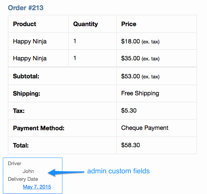The height and width of the screenshot is (194, 207).
Task: Select the second Happy Ninja product priced $35.00
Action: [x=30, y=58]
